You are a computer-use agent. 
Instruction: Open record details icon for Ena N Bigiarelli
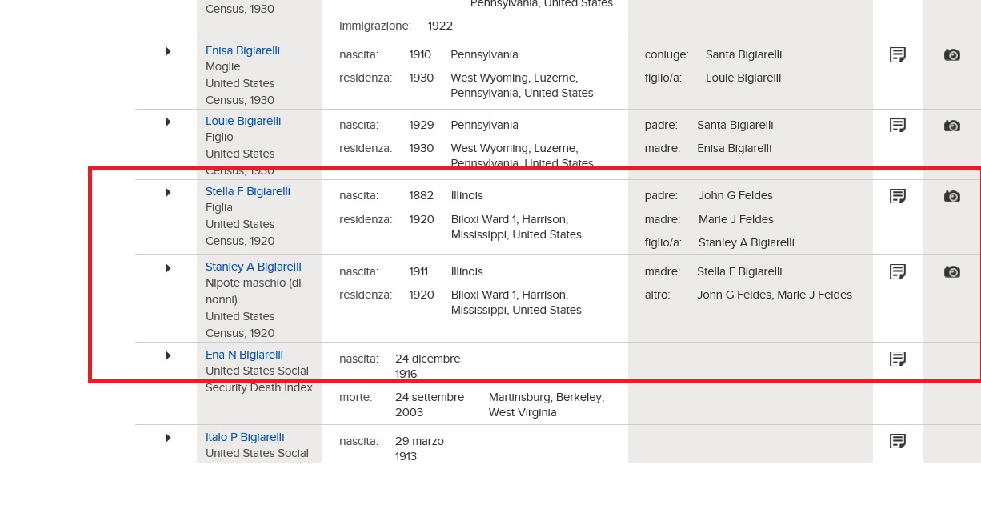click(x=898, y=359)
